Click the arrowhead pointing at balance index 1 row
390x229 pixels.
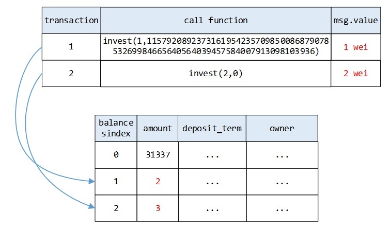pyautogui.click(x=91, y=181)
